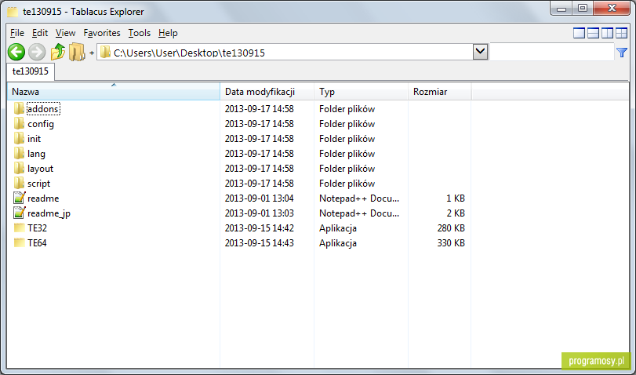Click the readme Notepad++ file icon
Viewport: 636px width, 375px height.
pyautogui.click(x=19, y=198)
